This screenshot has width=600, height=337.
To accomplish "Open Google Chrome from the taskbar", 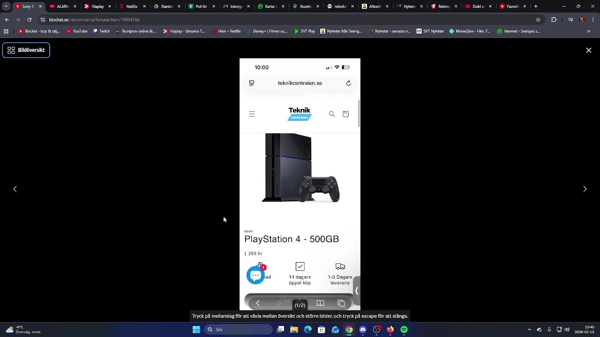I will pos(349,330).
